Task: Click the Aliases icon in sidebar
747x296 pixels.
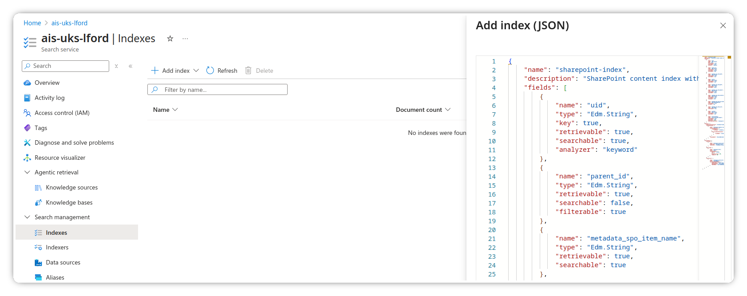Action: [x=38, y=277]
